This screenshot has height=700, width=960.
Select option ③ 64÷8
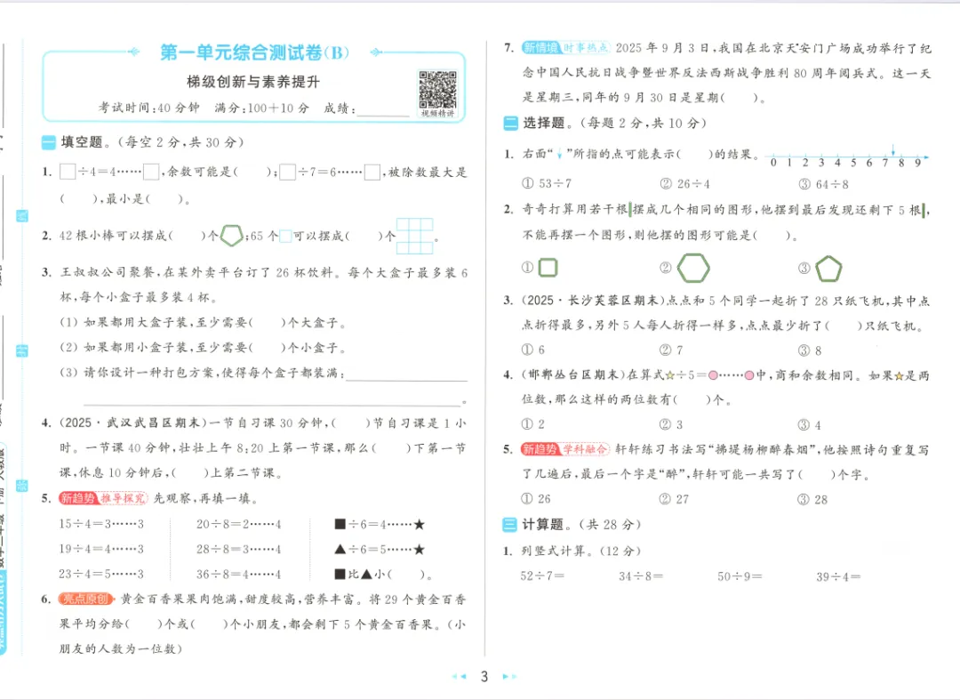point(824,184)
